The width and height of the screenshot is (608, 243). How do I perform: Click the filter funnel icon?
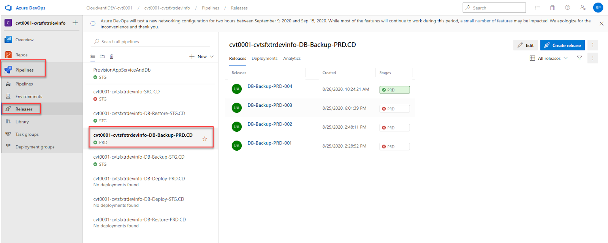pyautogui.click(x=579, y=58)
